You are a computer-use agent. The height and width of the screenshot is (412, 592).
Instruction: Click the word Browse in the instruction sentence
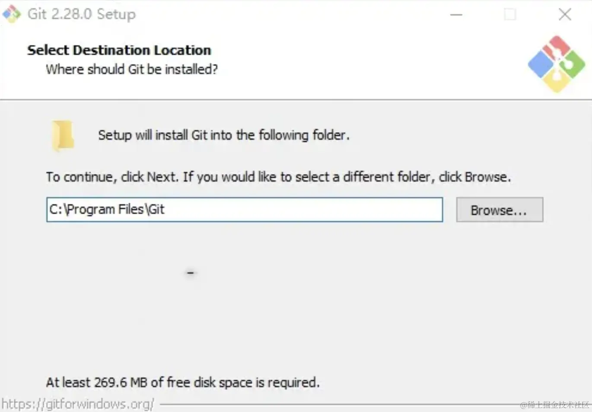click(x=486, y=177)
